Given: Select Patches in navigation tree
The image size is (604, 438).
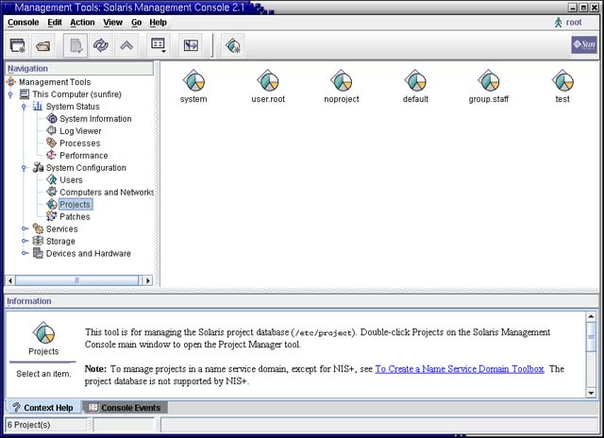Looking at the screenshot, I should pyautogui.click(x=75, y=217).
